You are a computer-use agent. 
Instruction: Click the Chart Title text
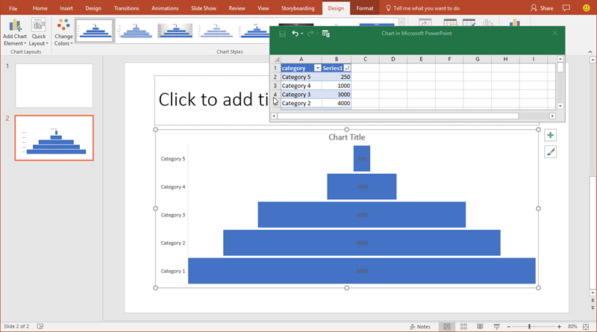(347, 137)
